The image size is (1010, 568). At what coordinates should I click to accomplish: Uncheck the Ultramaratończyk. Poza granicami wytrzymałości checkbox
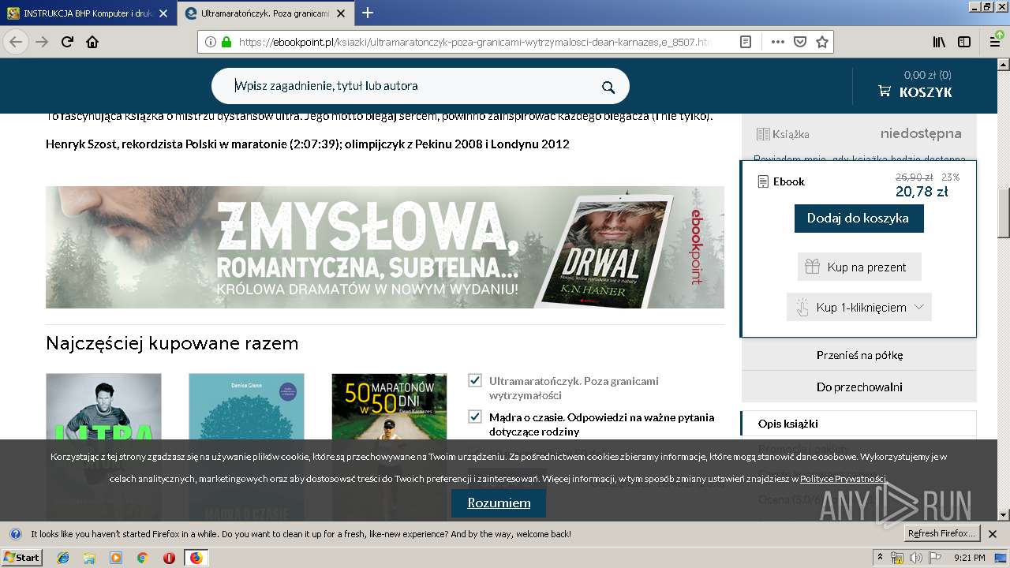tap(475, 381)
